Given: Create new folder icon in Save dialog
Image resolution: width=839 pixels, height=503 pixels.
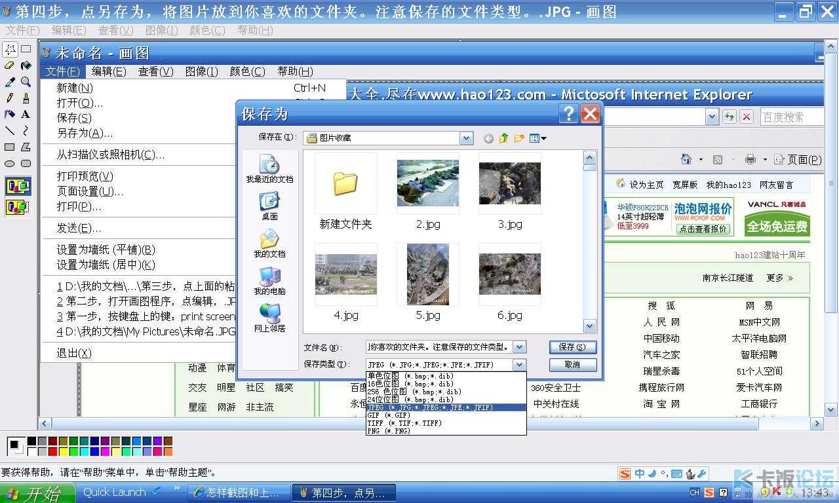Looking at the screenshot, I should [519, 138].
